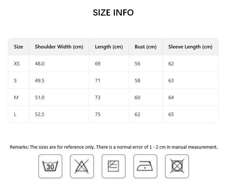Click the iron care icon
This screenshot has height=183, width=226.
(x=145, y=166)
